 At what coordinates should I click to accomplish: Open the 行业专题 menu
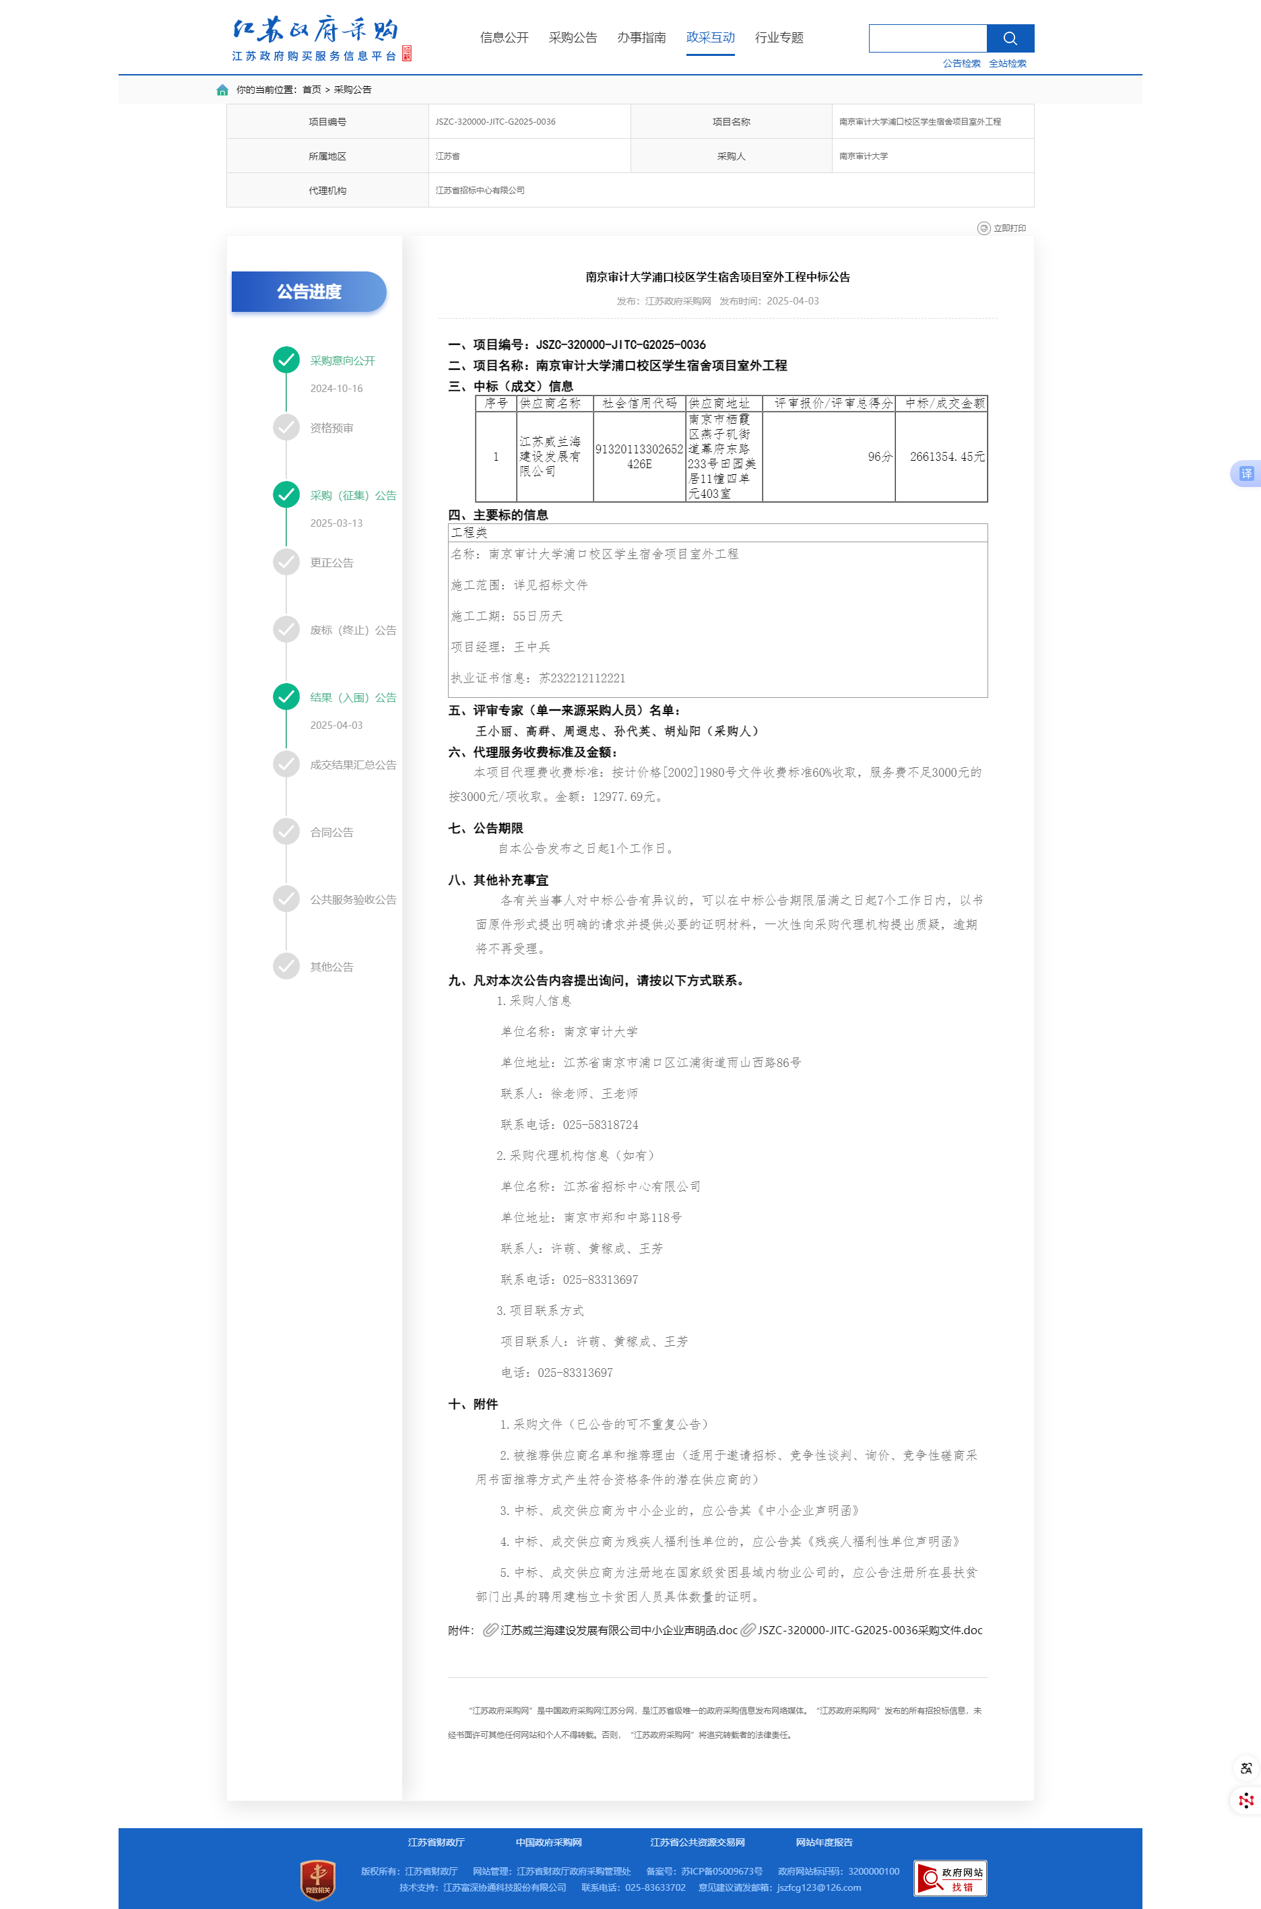[779, 38]
